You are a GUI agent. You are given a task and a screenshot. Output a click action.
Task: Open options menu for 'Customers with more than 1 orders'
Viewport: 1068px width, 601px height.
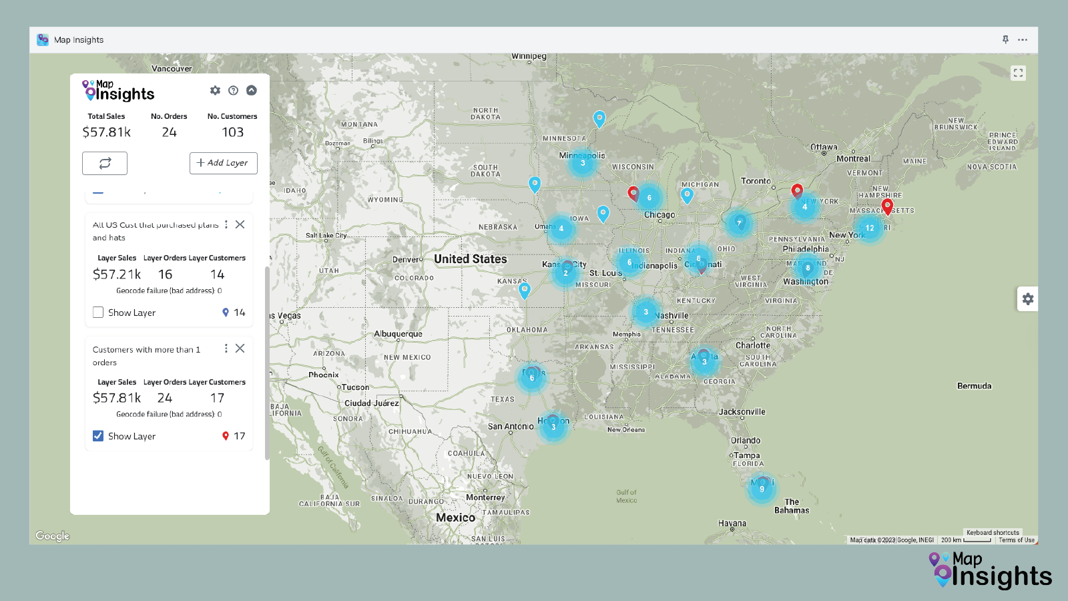(226, 349)
